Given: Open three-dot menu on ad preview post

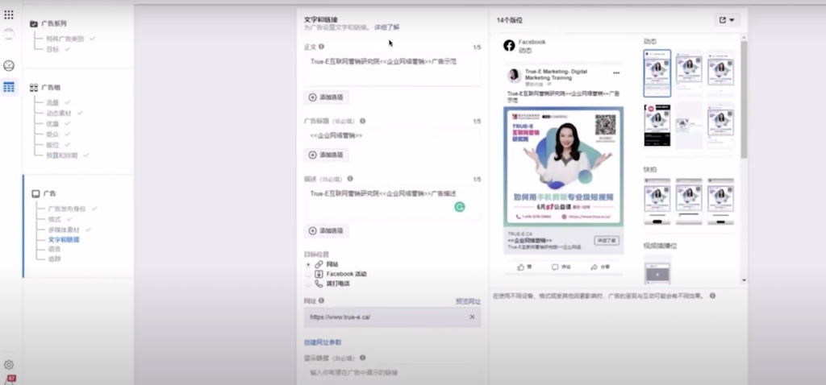Looking at the screenshot, I should tap(616, 72).
